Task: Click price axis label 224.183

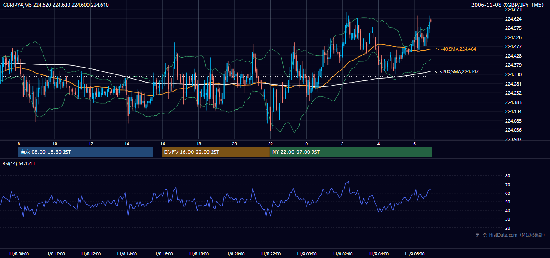Action: (x=513, y=102)
